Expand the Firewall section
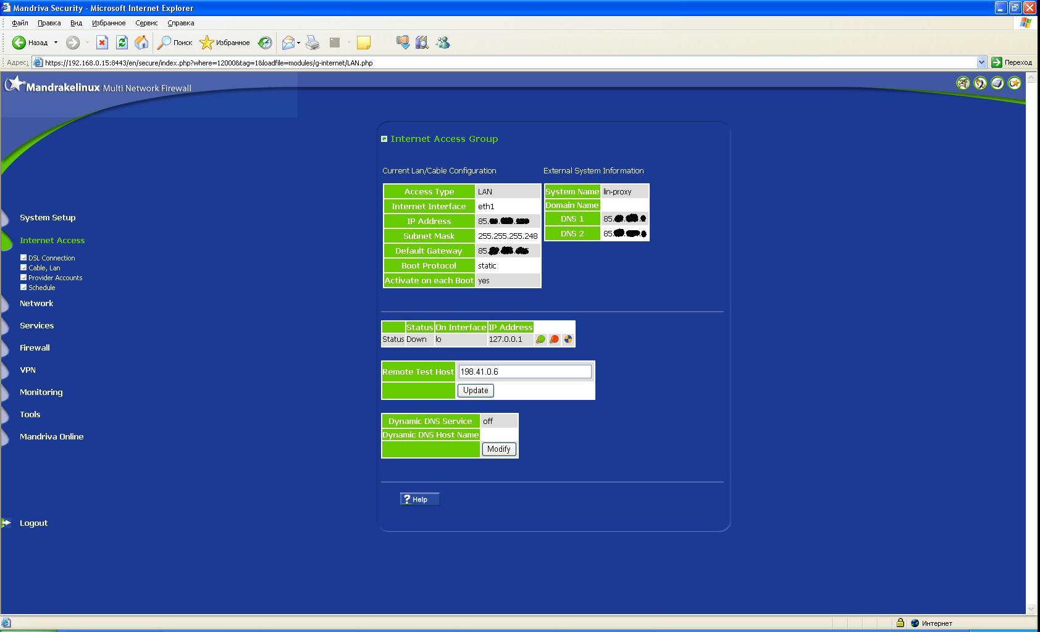 [35, 348]
